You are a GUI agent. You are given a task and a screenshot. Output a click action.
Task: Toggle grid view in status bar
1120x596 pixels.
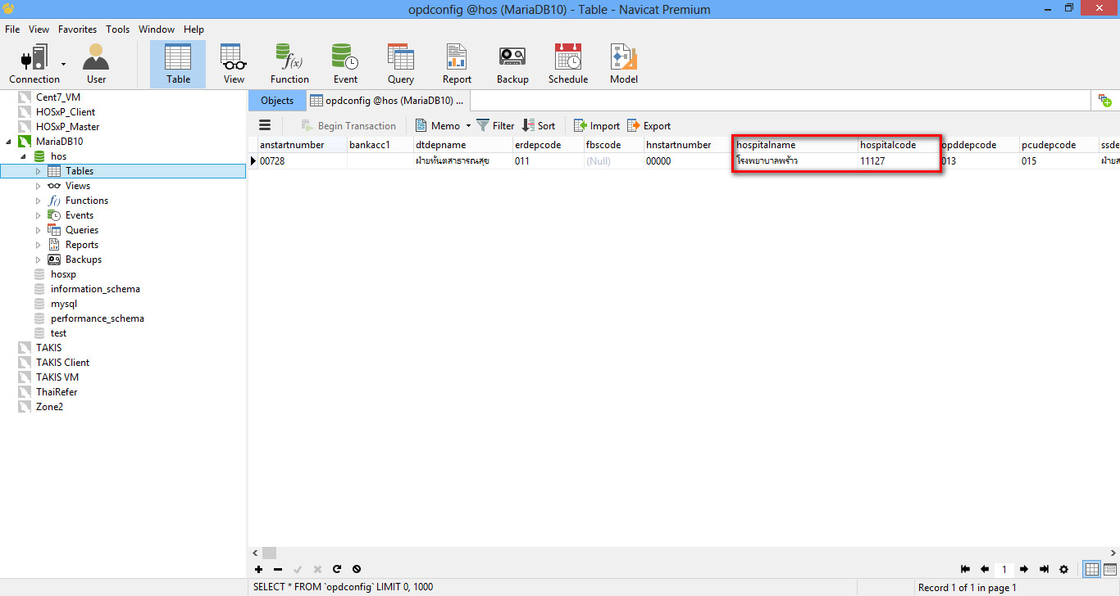coord(1091,569)
